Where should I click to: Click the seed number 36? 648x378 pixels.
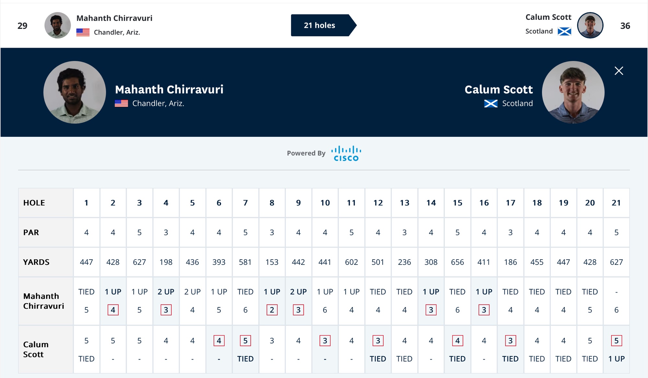pyautogui.click(x=625, y=26)
